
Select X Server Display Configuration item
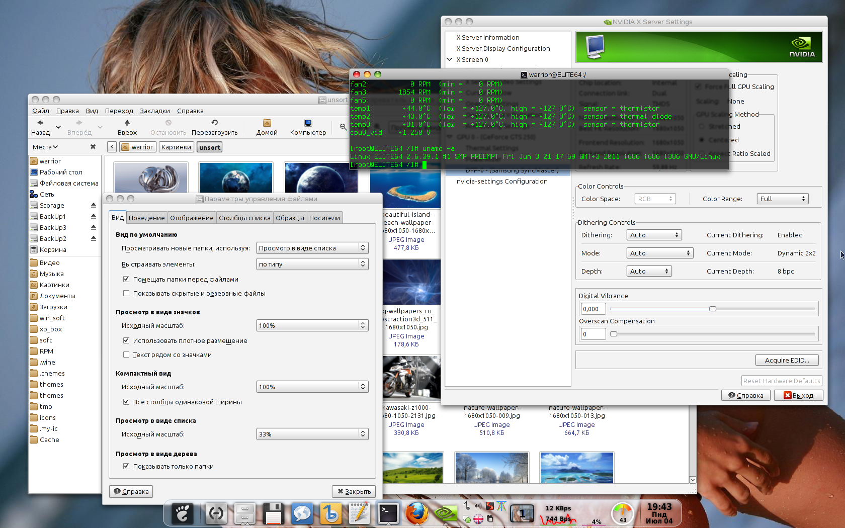(503, 48)
